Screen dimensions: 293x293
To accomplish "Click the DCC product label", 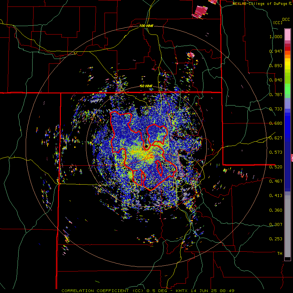I will click(286, 20).
